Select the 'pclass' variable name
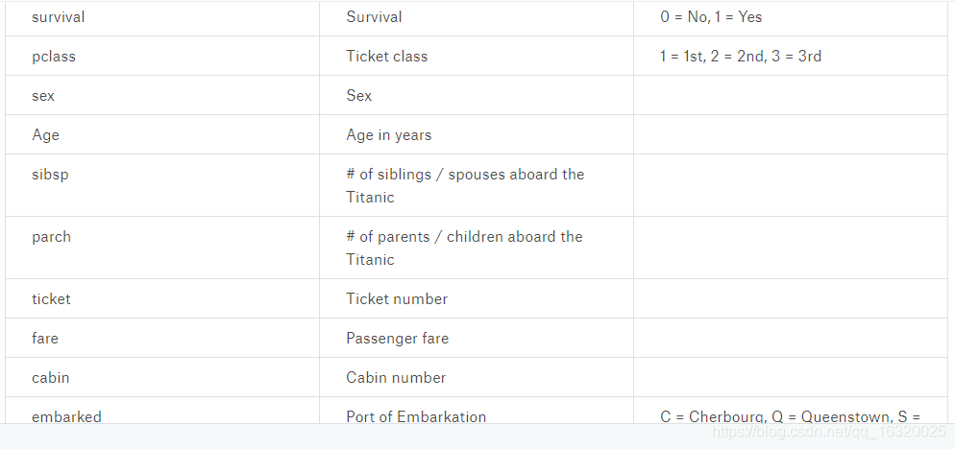 (54, 56)
